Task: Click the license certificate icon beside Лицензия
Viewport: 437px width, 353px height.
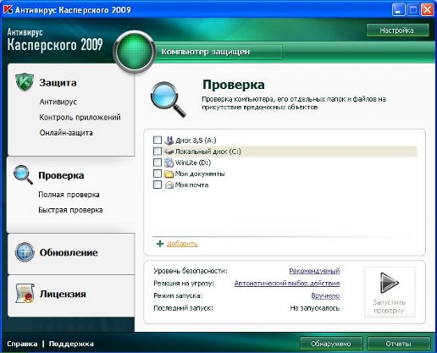Action: [25, 294]
